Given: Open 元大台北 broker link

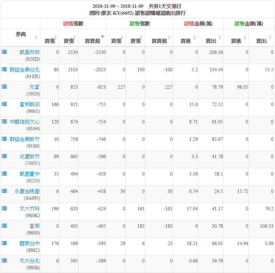Looking at the screenshot, I should (x=29, y=261).
